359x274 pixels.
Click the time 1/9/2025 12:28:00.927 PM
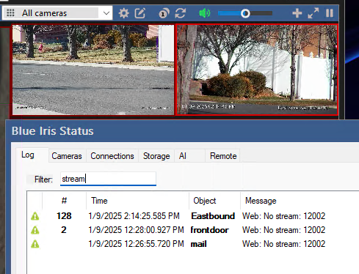coord(136,230)
